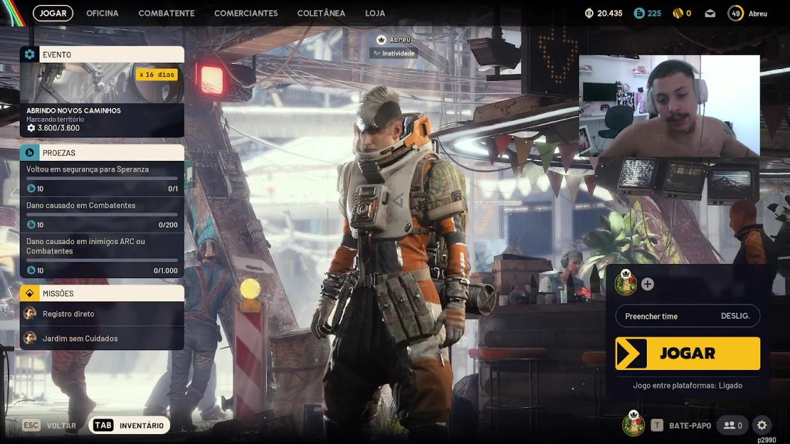790x444 pixels.
Task: Select feat Voltou em segurança para Speranza
Action: pos(102,179)
